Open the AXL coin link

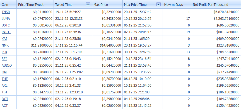4,86
